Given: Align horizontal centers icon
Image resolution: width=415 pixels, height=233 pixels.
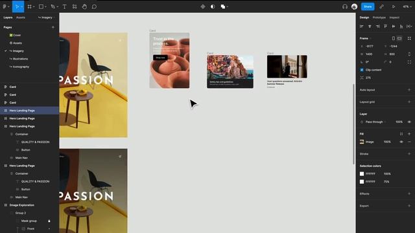Looking at the screenshot, I should coord(370,26).
